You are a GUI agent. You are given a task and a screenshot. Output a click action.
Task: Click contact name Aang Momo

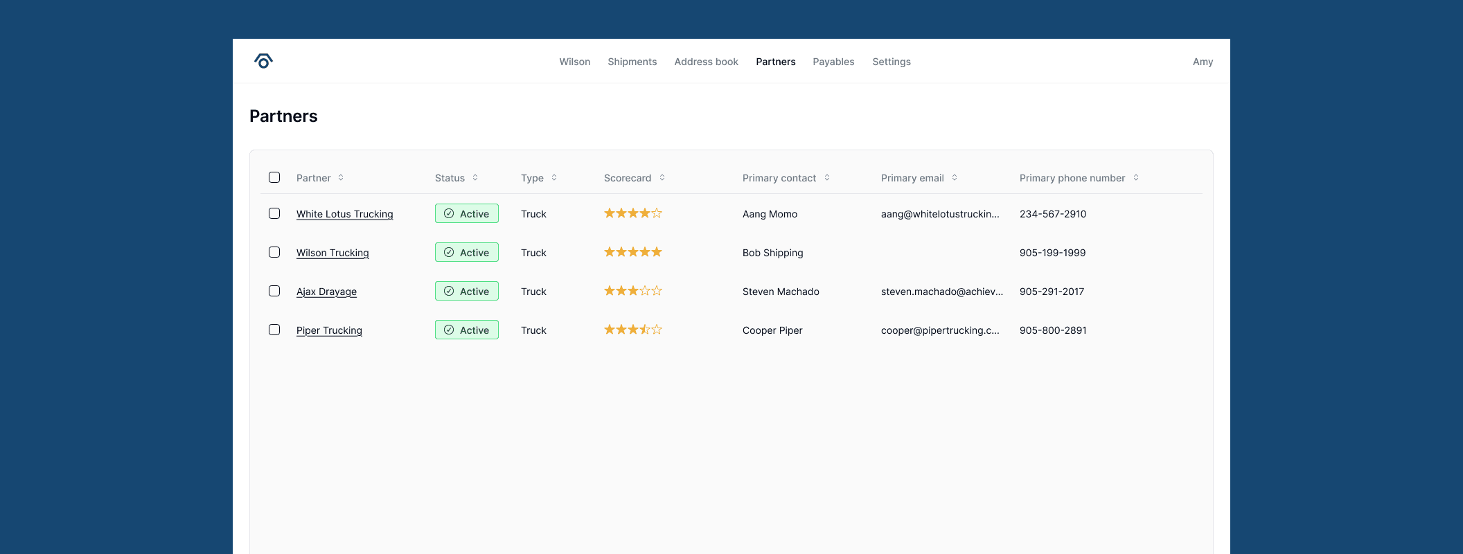pos(770,214)
